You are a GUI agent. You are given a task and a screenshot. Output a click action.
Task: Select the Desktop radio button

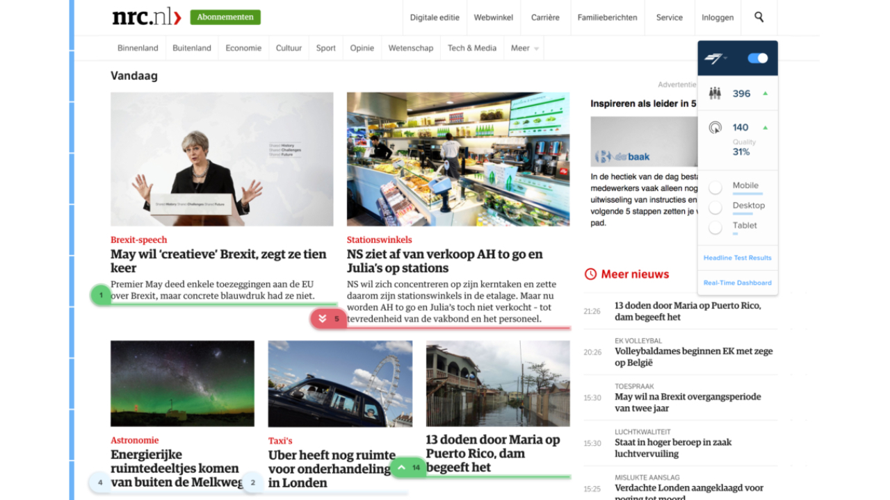tap(715, 207)
